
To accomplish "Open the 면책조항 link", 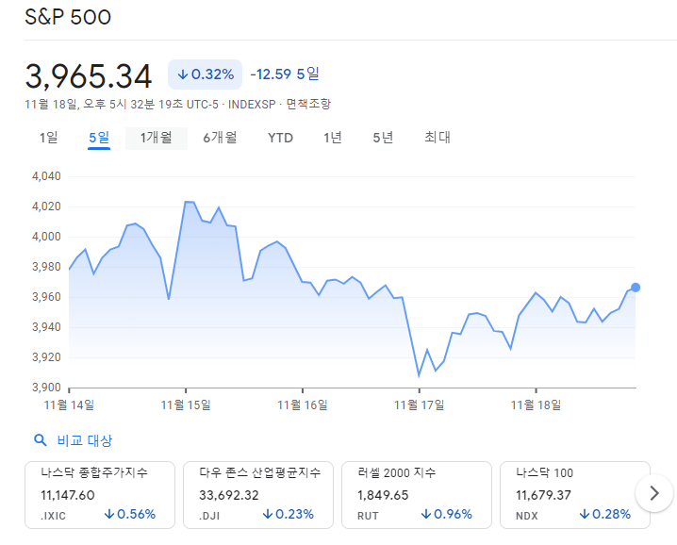I will pyautogui.click(x=308, y=104).
